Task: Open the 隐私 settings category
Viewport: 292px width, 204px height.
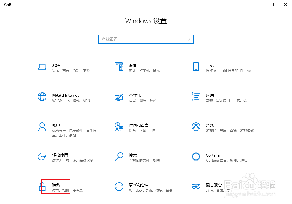Action: (56, 185)
